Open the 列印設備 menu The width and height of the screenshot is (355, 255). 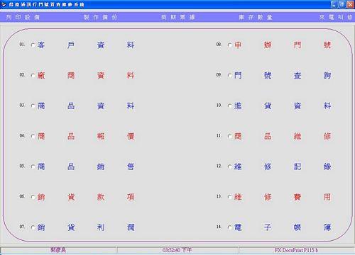23,17
